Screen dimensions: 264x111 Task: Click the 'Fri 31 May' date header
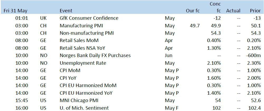point(16,11)
